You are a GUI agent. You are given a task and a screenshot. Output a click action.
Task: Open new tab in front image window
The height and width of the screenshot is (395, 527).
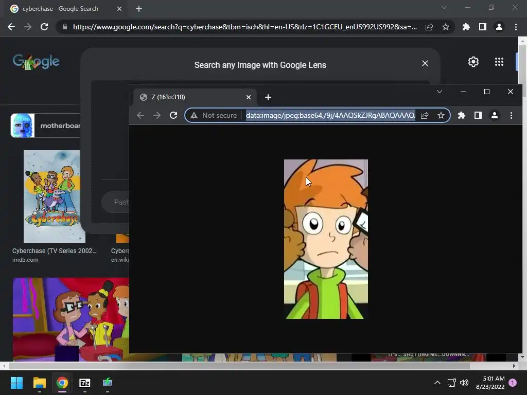(x=268, y=97)
